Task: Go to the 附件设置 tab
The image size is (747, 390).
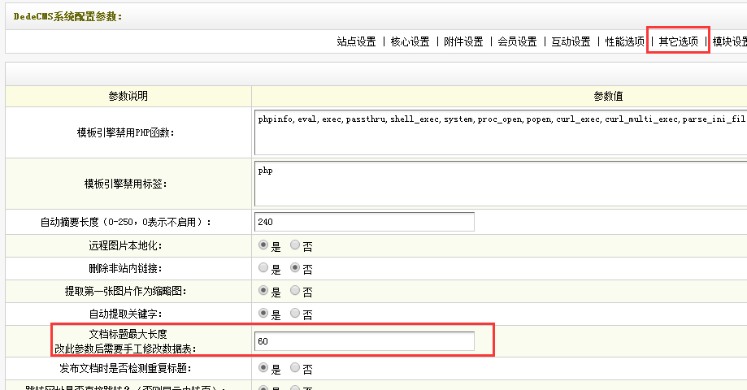Action: click(x=463, y=41)
